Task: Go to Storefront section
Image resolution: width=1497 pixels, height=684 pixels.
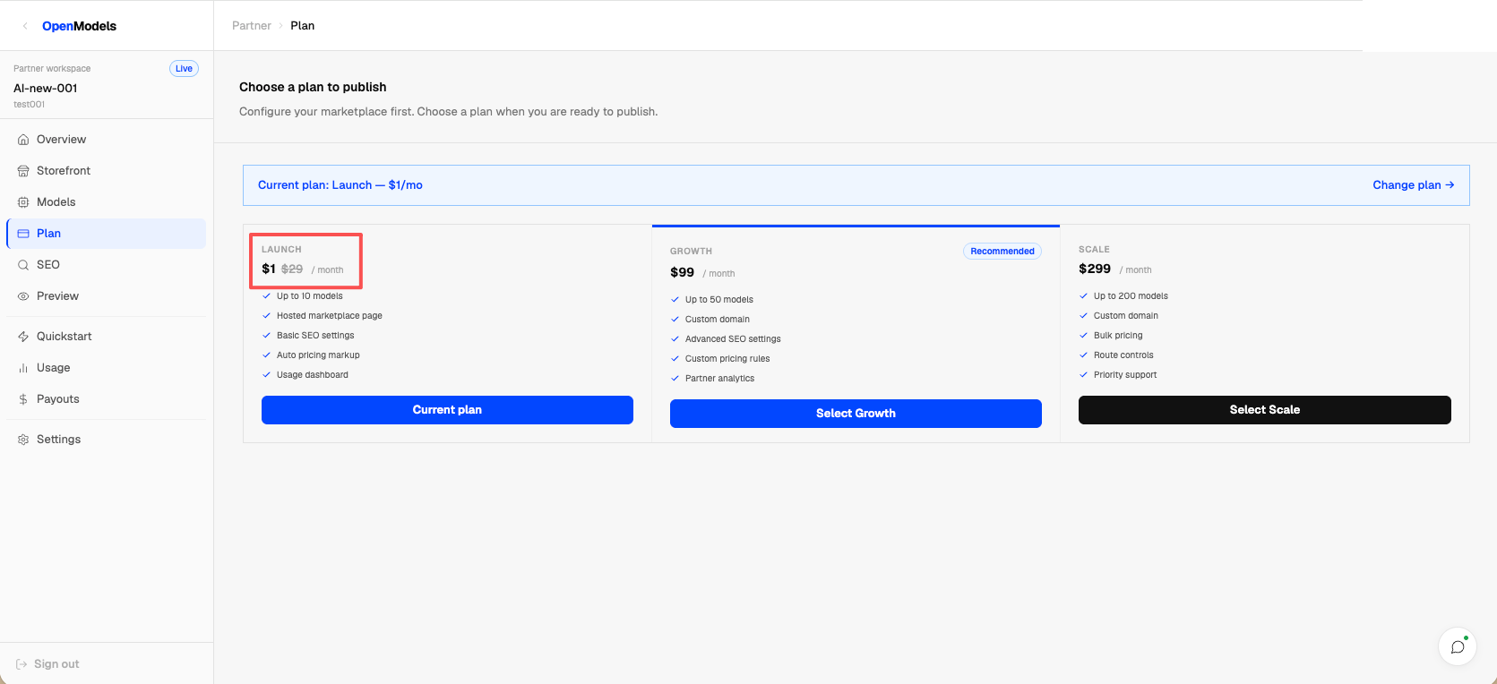Action: 107,171
